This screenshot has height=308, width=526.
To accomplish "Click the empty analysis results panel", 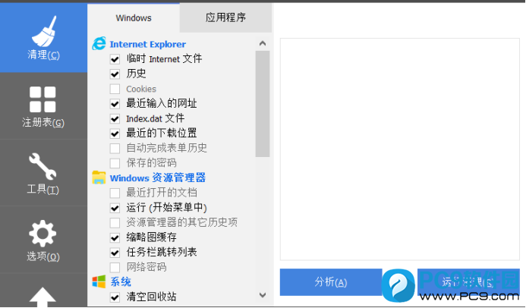I will point(400,149).
